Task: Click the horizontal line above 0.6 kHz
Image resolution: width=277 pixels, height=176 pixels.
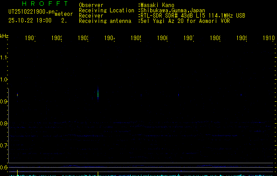Action: 141,163
